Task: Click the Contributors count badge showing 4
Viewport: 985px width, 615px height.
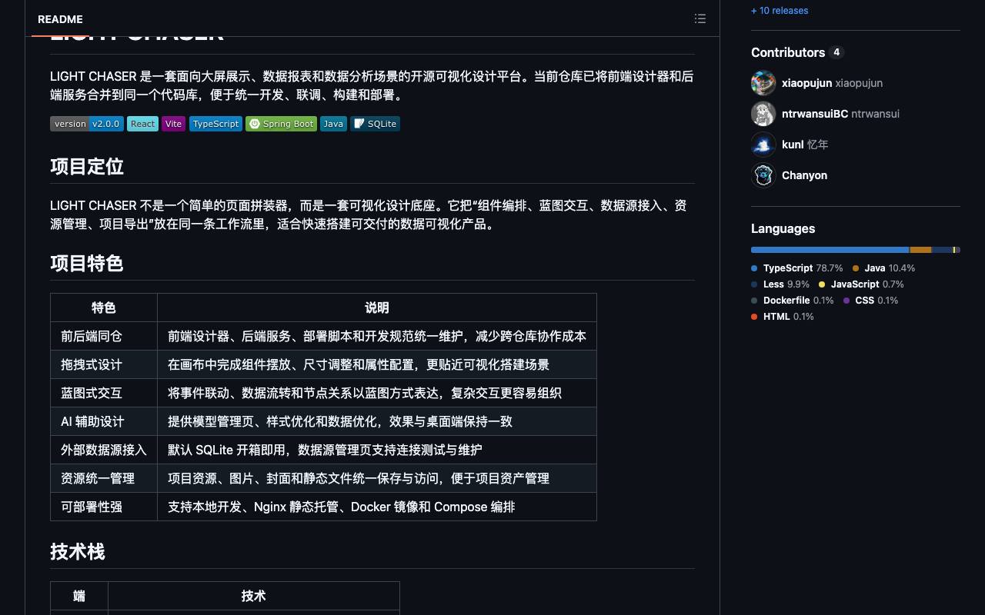Action: click(836, 52)
